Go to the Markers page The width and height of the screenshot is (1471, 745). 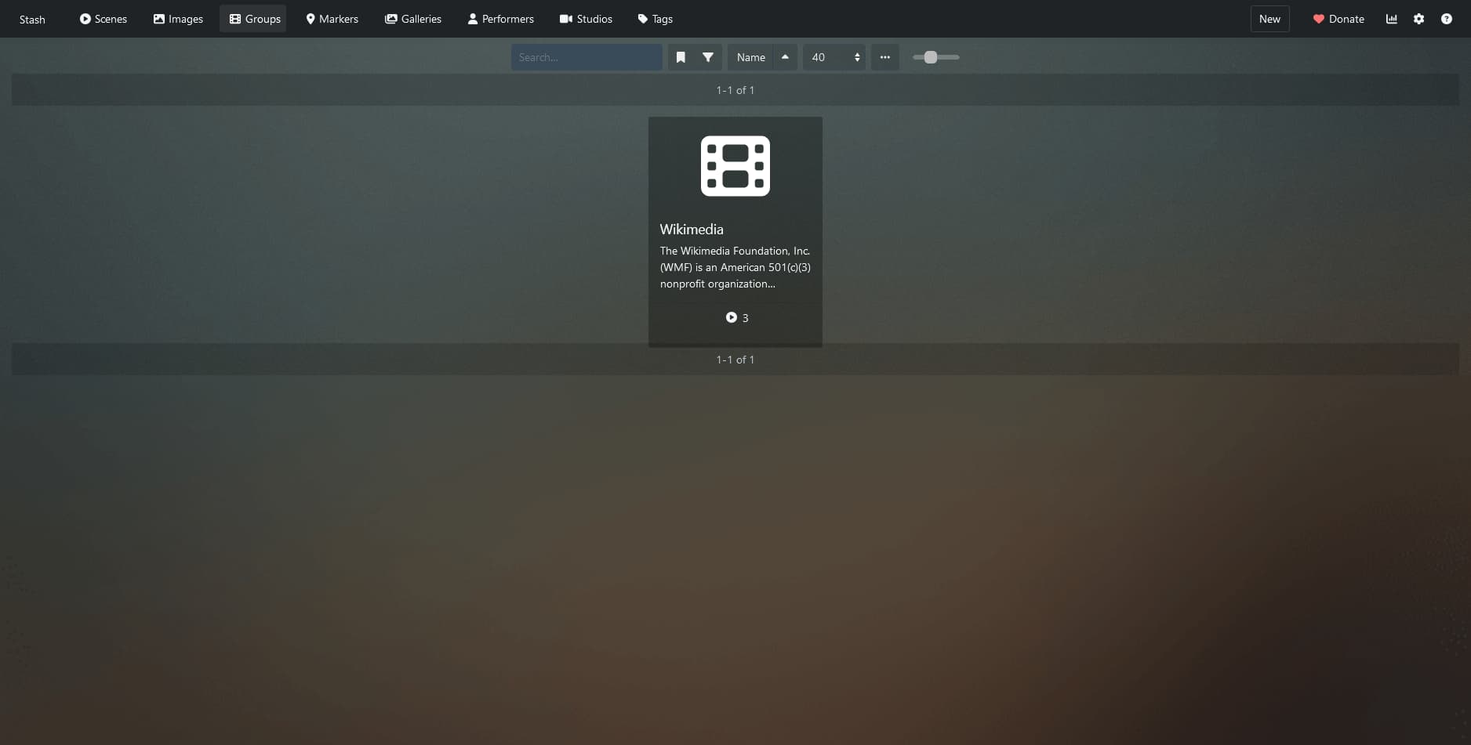[x=332, y=19]
